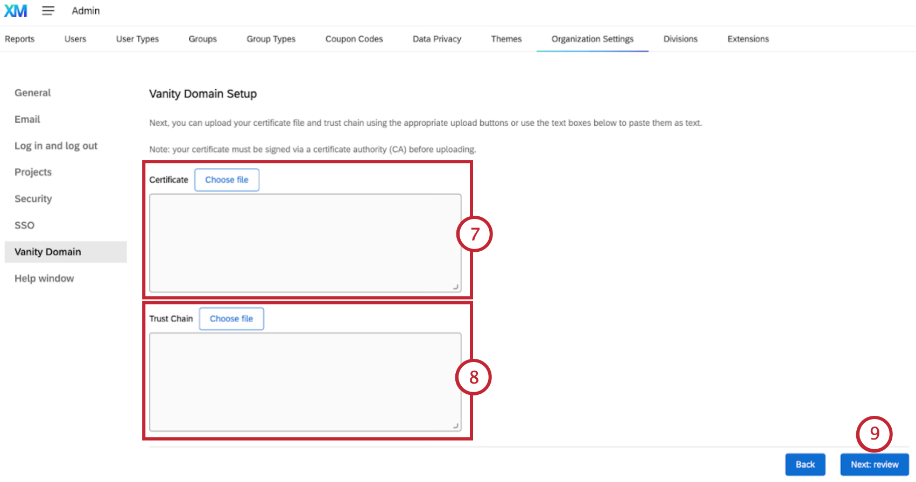Open the hamburger navigation menu
The height and width of the screenshot is (482, 916).
(x=48, y=11)
